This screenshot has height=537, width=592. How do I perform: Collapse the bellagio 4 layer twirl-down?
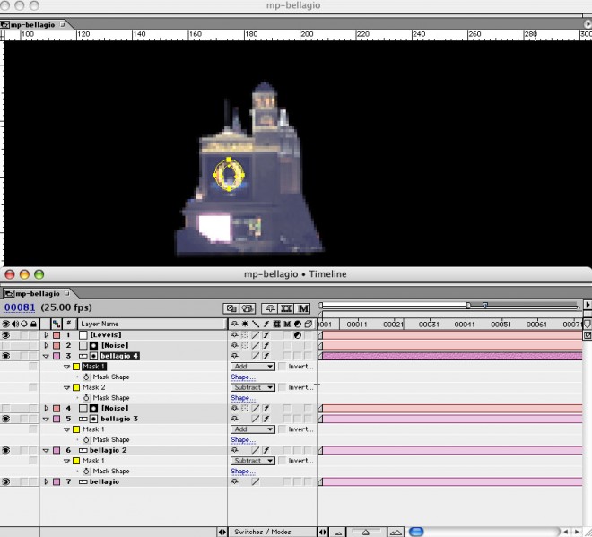46,356
